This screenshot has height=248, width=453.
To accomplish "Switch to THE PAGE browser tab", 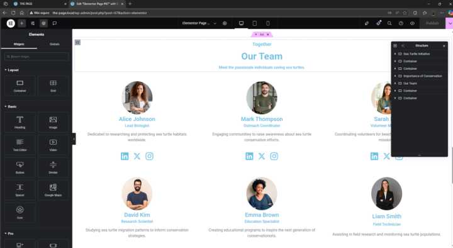I will click(39, 4).
